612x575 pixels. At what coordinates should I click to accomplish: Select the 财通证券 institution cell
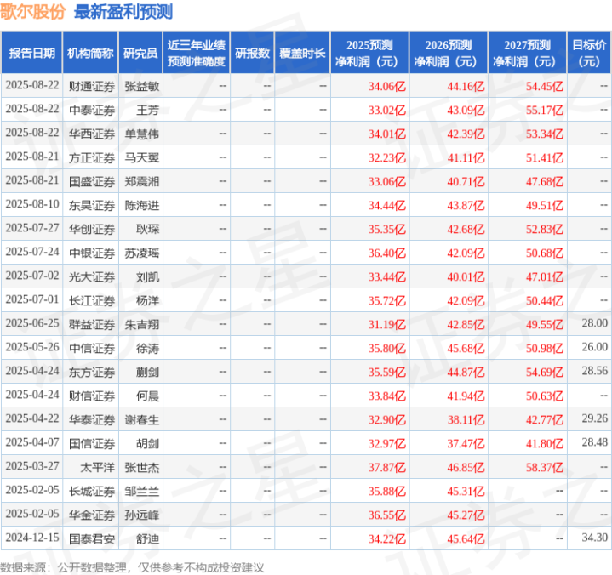[x=92, y=86]
